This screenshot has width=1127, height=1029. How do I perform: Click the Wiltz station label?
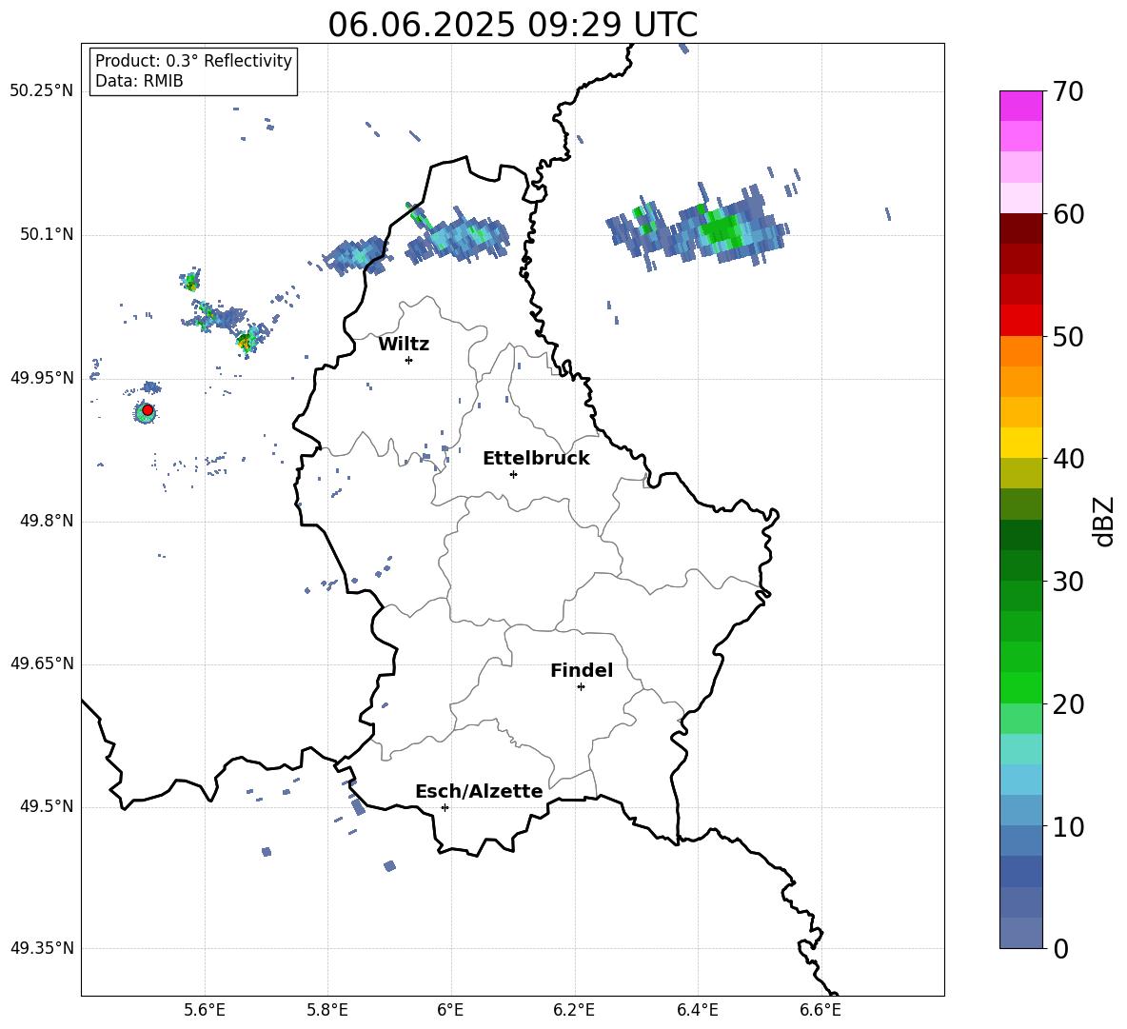click(x=404, y=344)
